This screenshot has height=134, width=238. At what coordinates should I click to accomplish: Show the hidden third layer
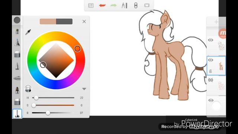(x=210, y=80)
